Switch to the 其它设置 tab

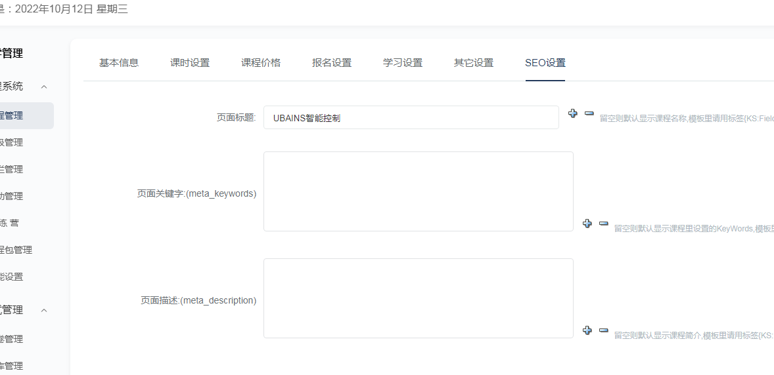point(474,63)
